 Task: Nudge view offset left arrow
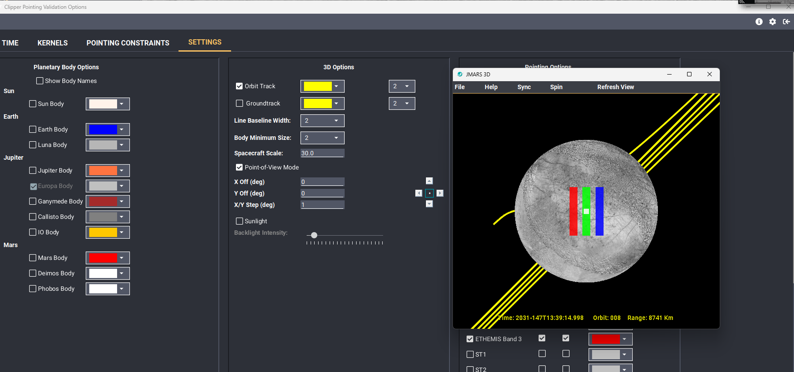pos(419,193)
